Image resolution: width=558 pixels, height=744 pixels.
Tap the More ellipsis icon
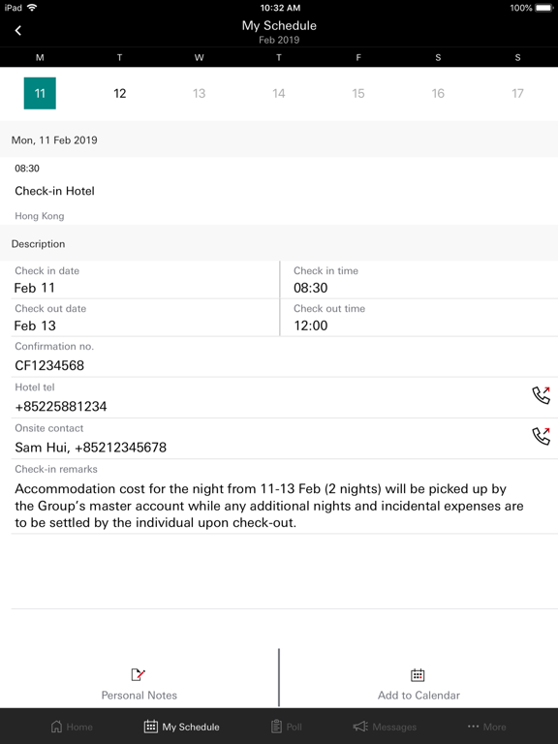(x=473, y=727)
